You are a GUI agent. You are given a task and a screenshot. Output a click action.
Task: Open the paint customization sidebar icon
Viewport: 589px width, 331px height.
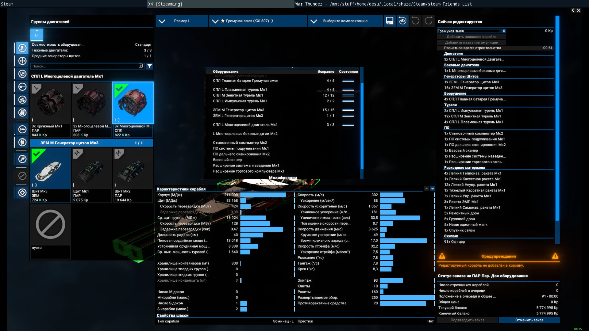(x=22, y=159)
